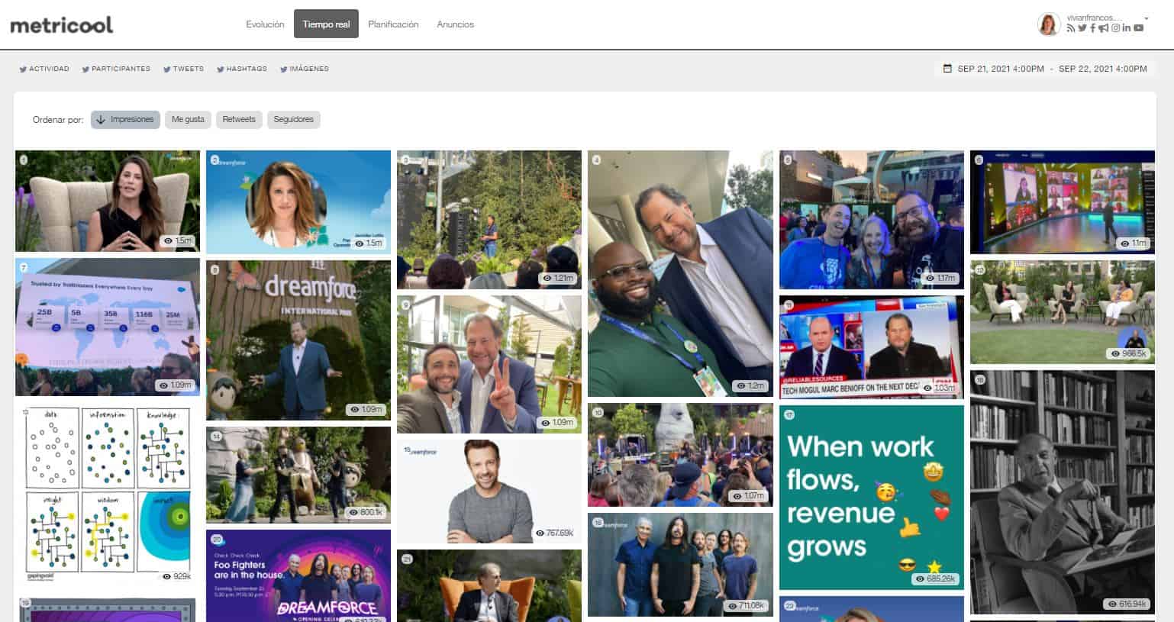
Task: Open image 12 of panel seated on lawn
Action: 1063,312
